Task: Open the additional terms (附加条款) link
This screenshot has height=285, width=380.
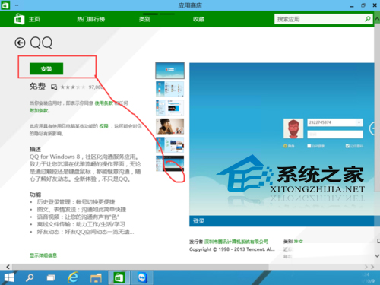Action: [39, 110]
